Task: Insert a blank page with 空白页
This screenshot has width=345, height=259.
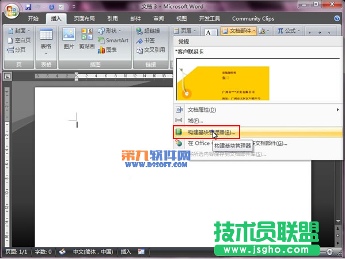Action: click(x=19, y=40)
